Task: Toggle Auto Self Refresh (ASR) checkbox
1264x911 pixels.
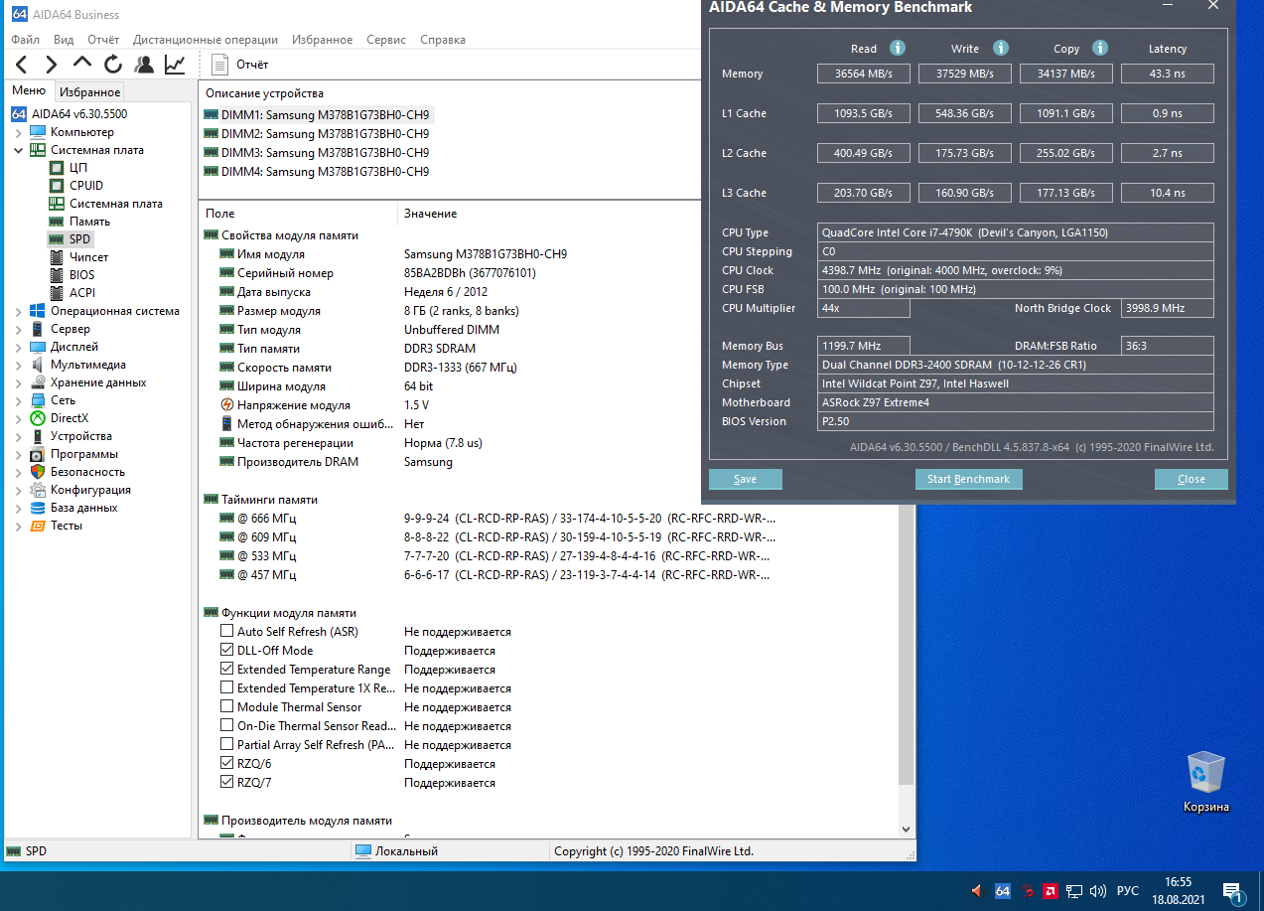Action: coord(227,632)
